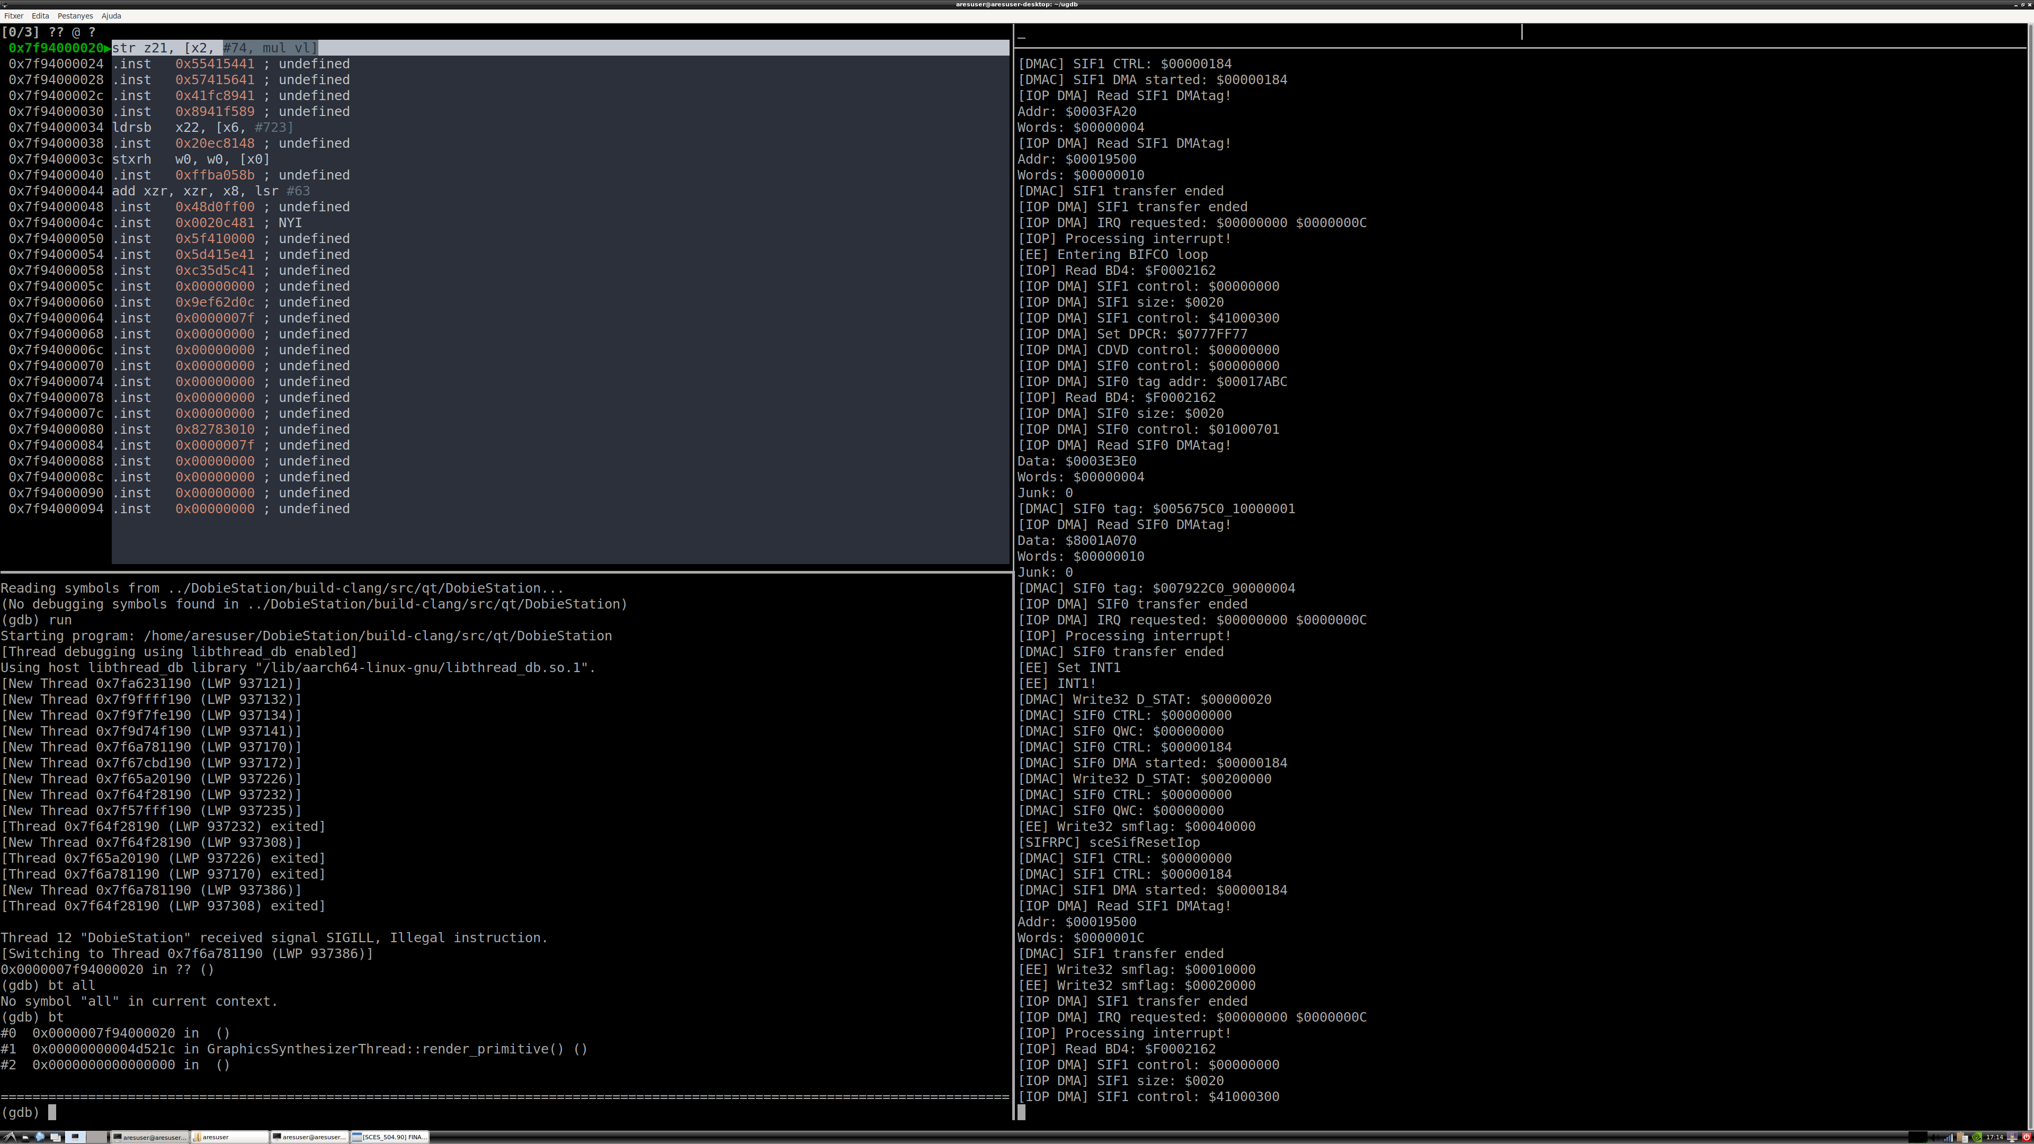Open the Pestanyes menu

75,16
